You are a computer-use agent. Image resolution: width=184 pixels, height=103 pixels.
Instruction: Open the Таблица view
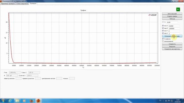tap(172, 19)
